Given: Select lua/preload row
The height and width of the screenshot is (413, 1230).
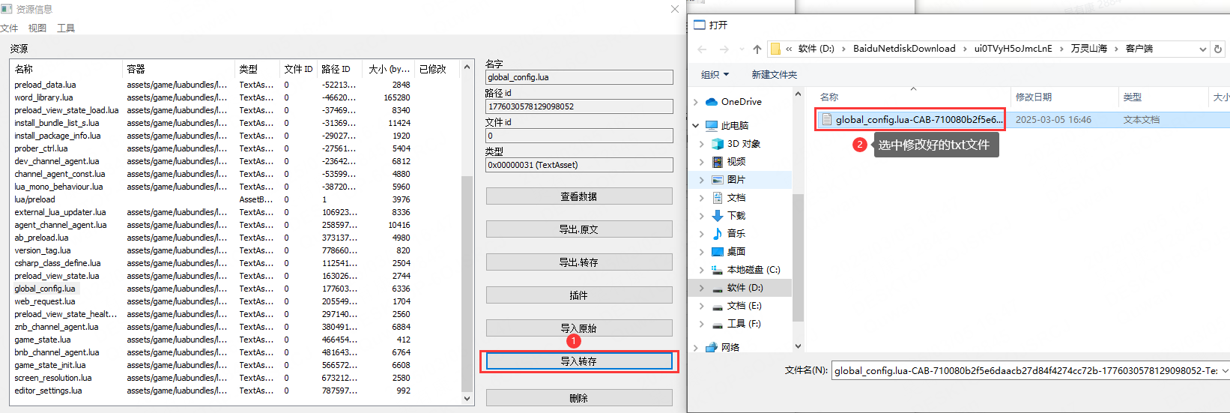Looking at the screenshot, I should [236, 199].
